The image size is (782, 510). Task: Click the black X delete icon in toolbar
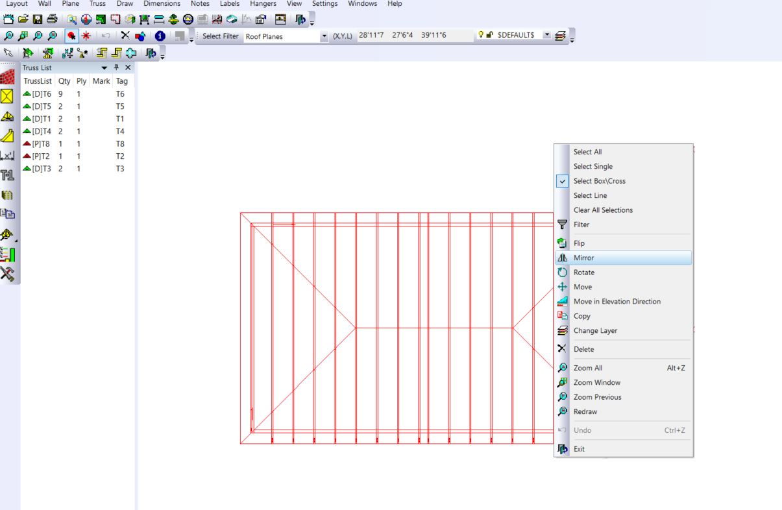pyautogui.click(x=126, y=36)
